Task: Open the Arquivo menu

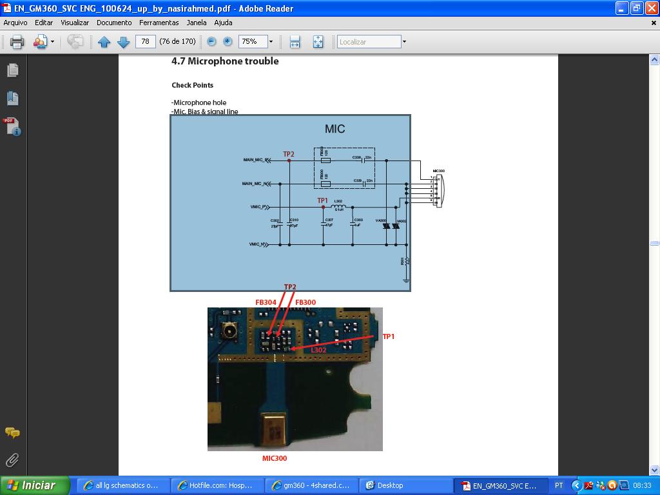Action: pyautogui.click(x=15, y=23)
